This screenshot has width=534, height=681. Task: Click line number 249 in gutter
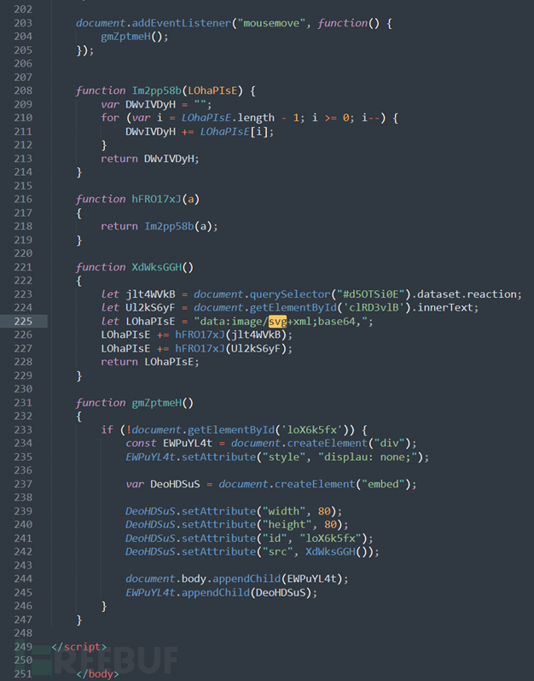23,647
